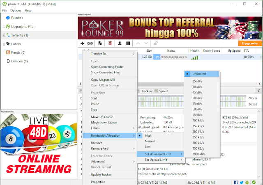This screenshot has width=263, height=185.
Task: Open the Set Download Limit submenu
Action: [161, 154]
